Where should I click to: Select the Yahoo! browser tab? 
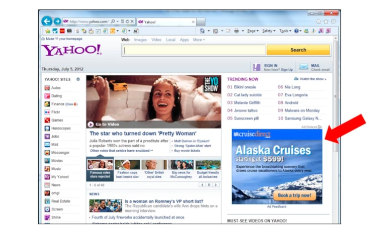tap(166, 22)
